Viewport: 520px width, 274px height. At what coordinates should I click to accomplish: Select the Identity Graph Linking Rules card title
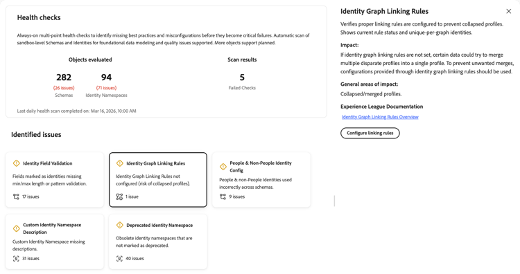(x=155, y=163)
